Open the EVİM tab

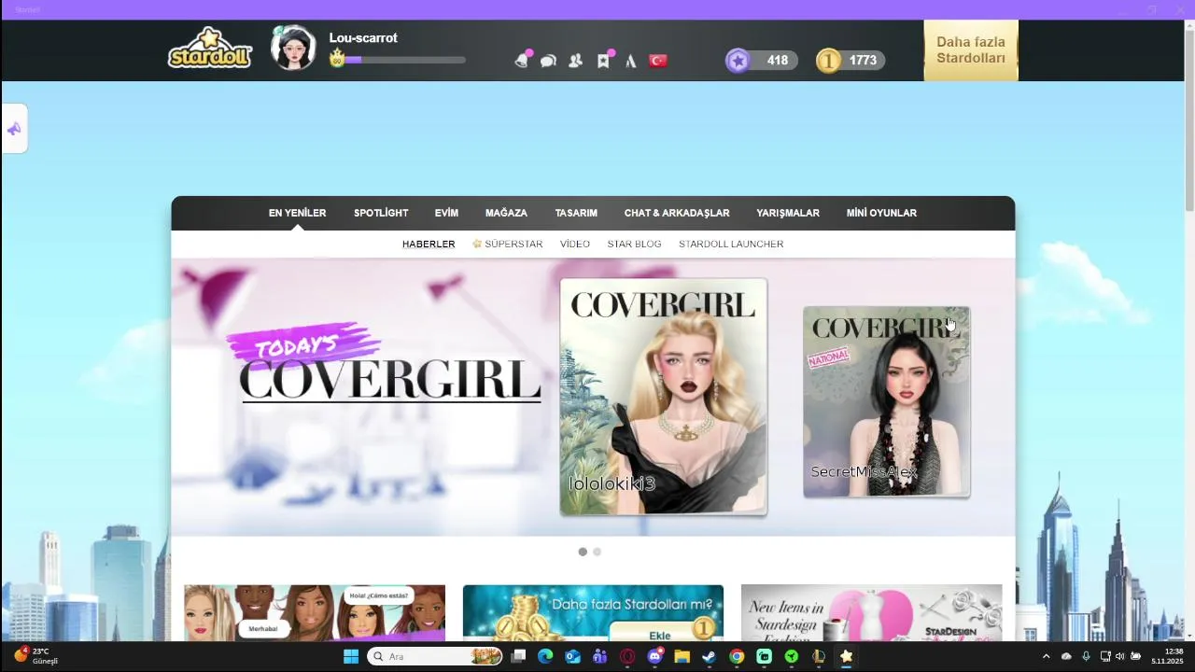(446, 213)
